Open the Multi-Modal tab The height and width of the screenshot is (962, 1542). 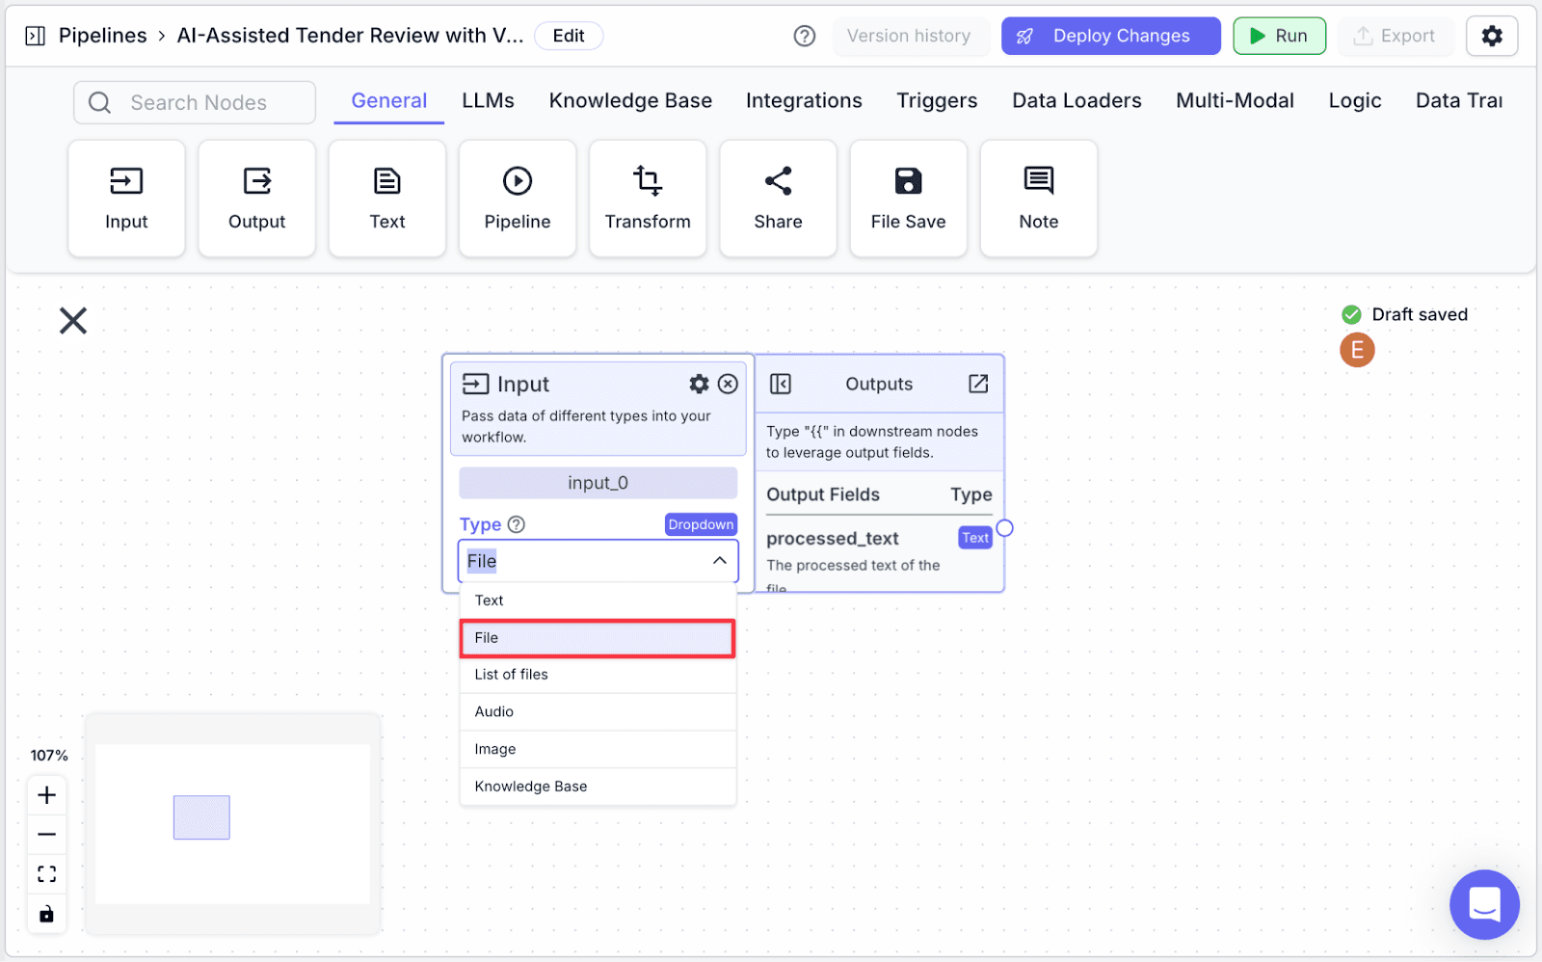point(1235,101)
